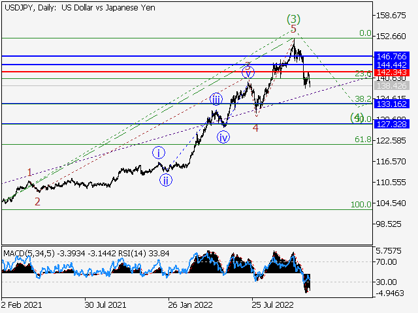
Task: Click the red wave label 4
Action: point(255,128)
